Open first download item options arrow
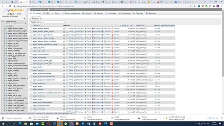The image size is (224, 126). (x=25, y=118)
